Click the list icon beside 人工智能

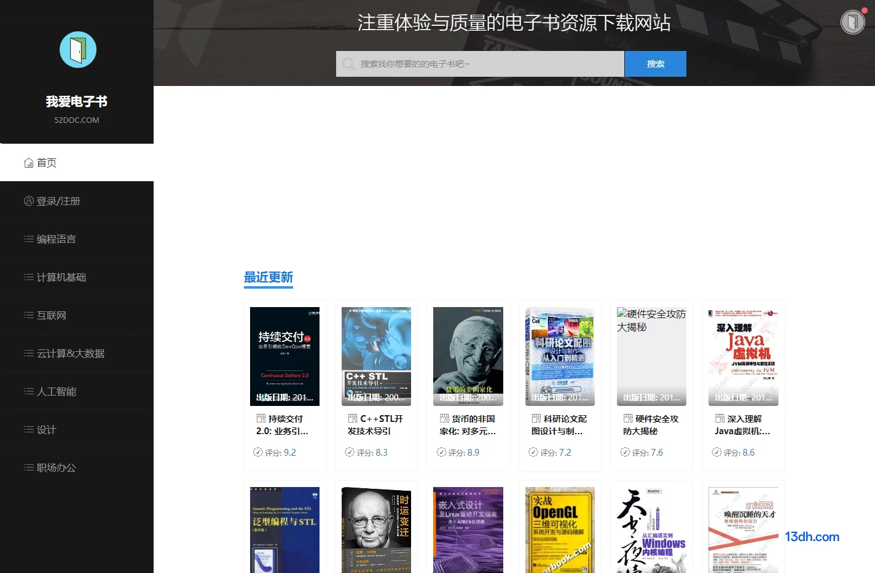29,391
